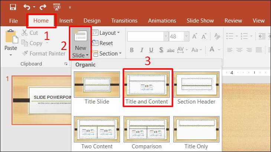Click the Paste clipboard icon

click(12, 37)
